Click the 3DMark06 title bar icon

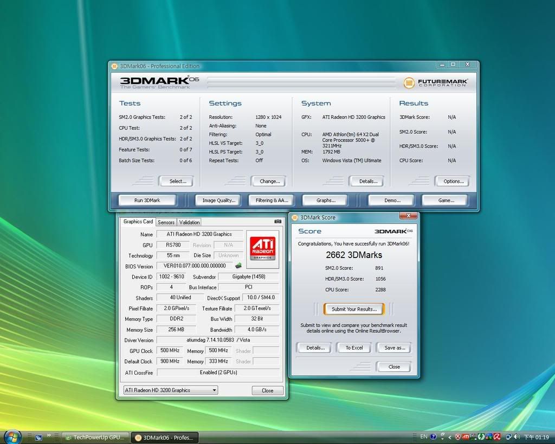[x=114, y=66]
